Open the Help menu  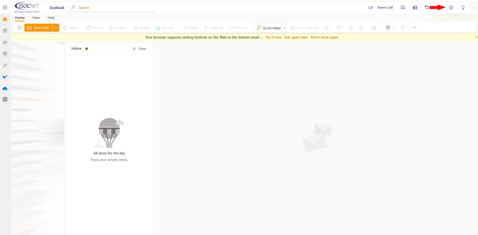51,18
